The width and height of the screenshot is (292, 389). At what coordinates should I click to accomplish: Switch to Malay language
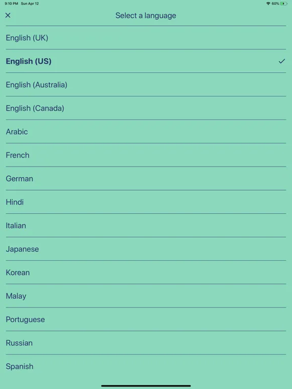tap(146, 296)
